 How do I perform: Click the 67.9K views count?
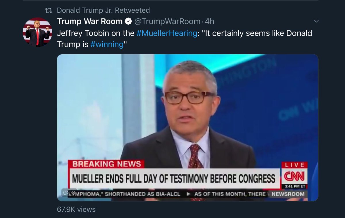(x=76, y=209)
